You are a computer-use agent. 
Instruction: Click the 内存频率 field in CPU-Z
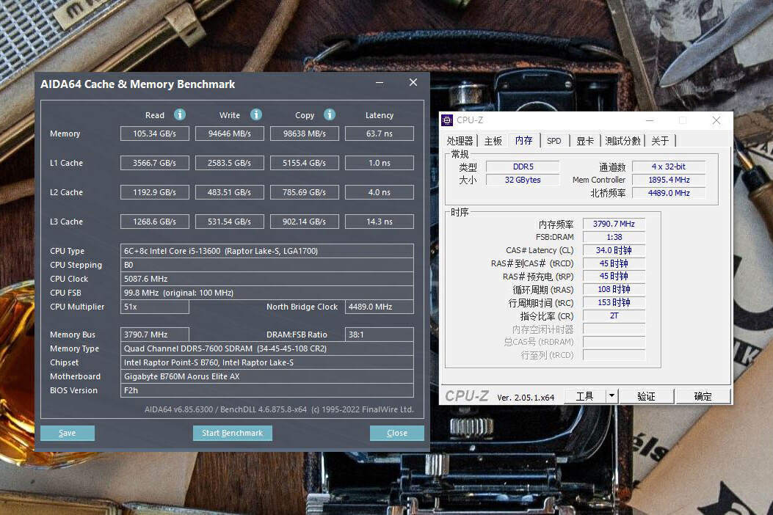click(614, 224)
